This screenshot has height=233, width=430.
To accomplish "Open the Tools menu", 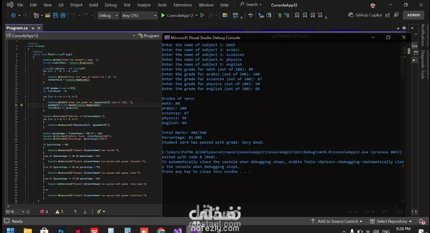I will pos(162,5).
